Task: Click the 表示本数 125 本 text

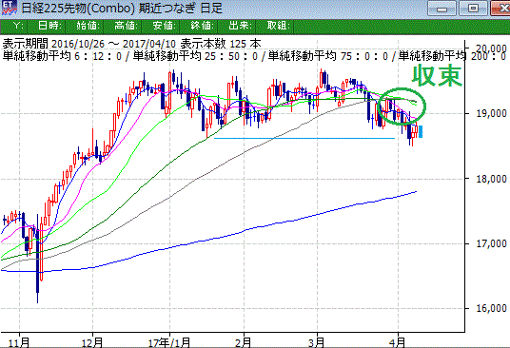Action: pyautogui.click(x=221, y=44)
